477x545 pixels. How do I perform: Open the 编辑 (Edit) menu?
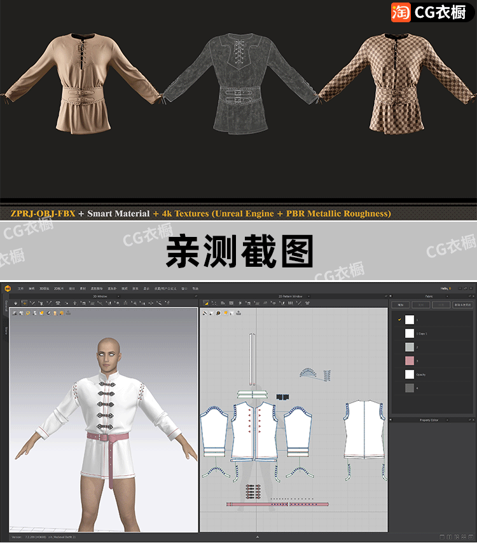(x=32, y=288)
